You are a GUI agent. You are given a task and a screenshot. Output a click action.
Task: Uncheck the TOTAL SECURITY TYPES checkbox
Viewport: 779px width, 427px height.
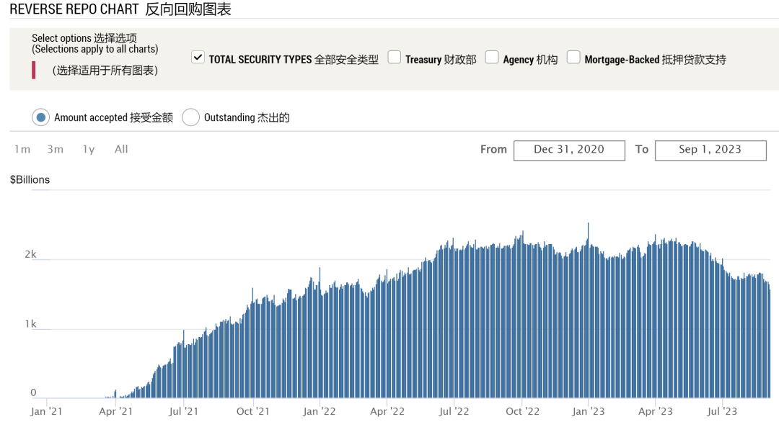[198, 58]
